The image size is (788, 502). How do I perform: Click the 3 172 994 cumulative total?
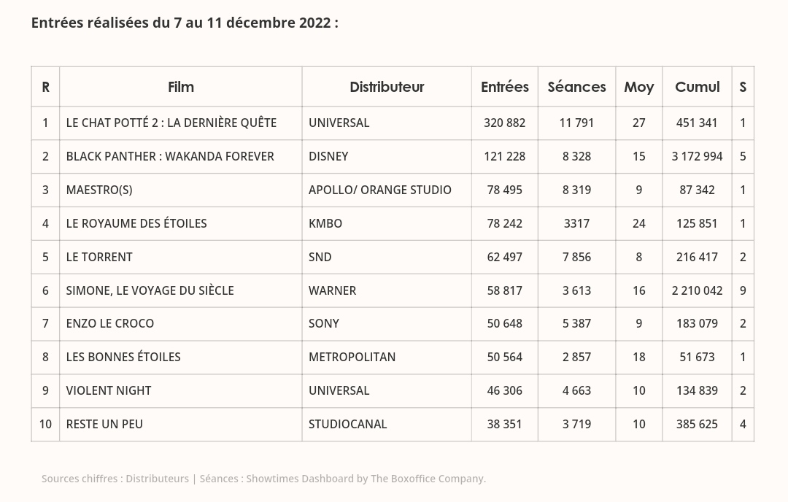point(697,156)
